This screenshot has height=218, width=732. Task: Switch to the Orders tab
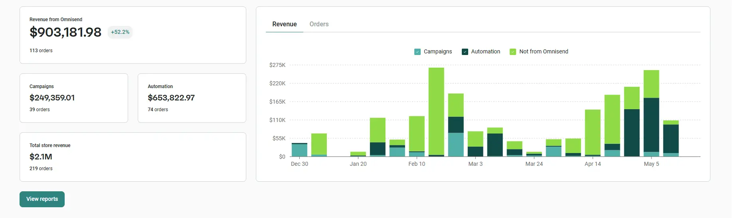coord(319,24)
